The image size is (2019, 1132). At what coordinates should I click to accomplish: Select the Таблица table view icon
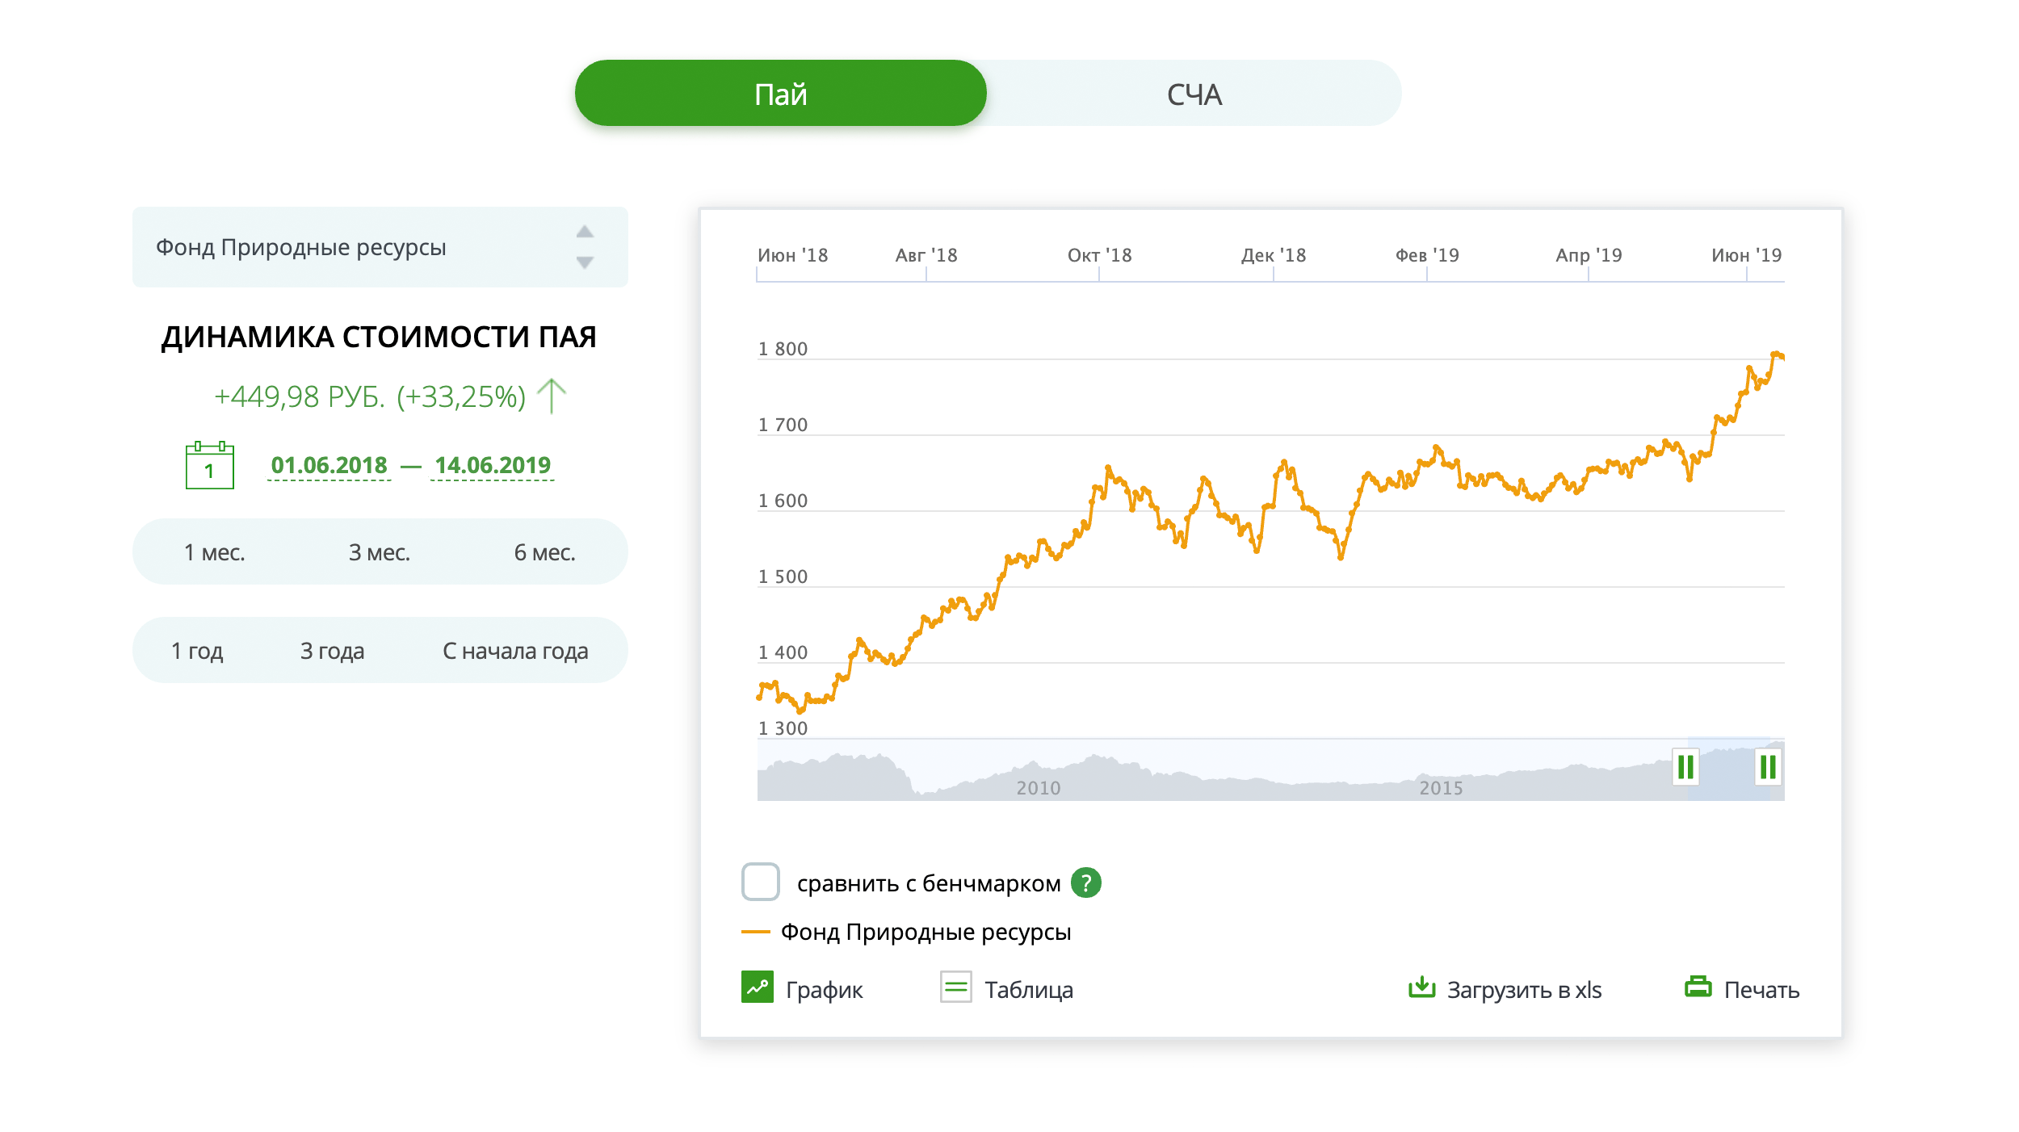pyautogui.click(x=956, y=987)
